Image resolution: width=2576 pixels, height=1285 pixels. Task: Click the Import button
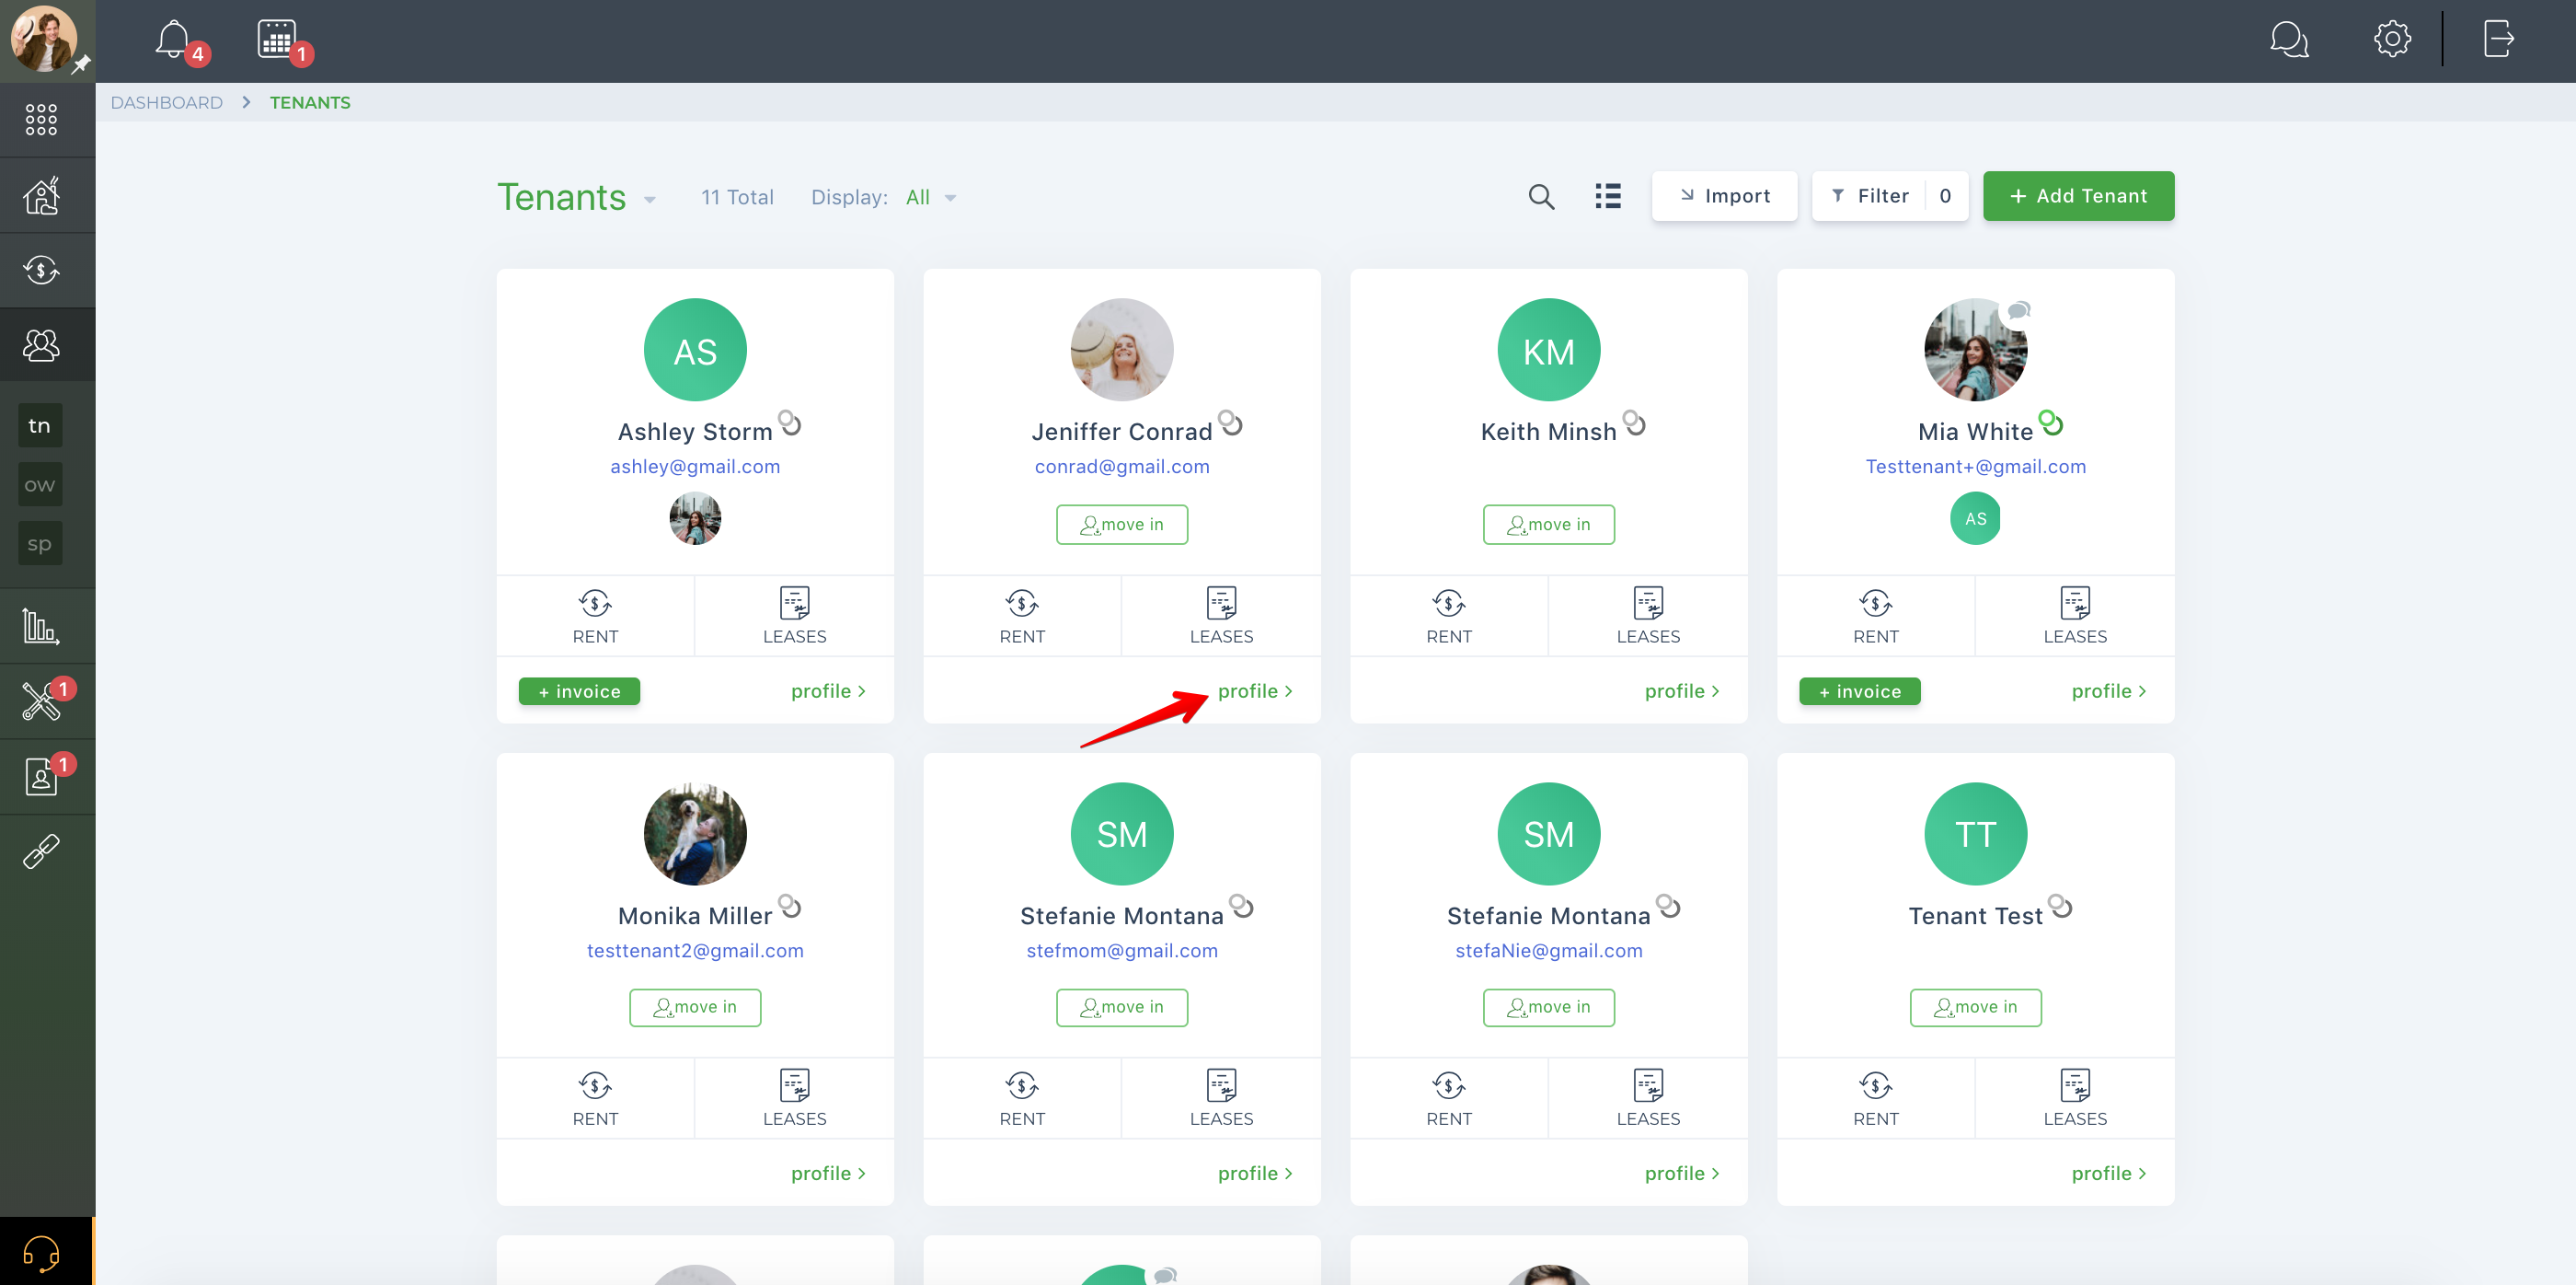click(x=1724, y=196)
